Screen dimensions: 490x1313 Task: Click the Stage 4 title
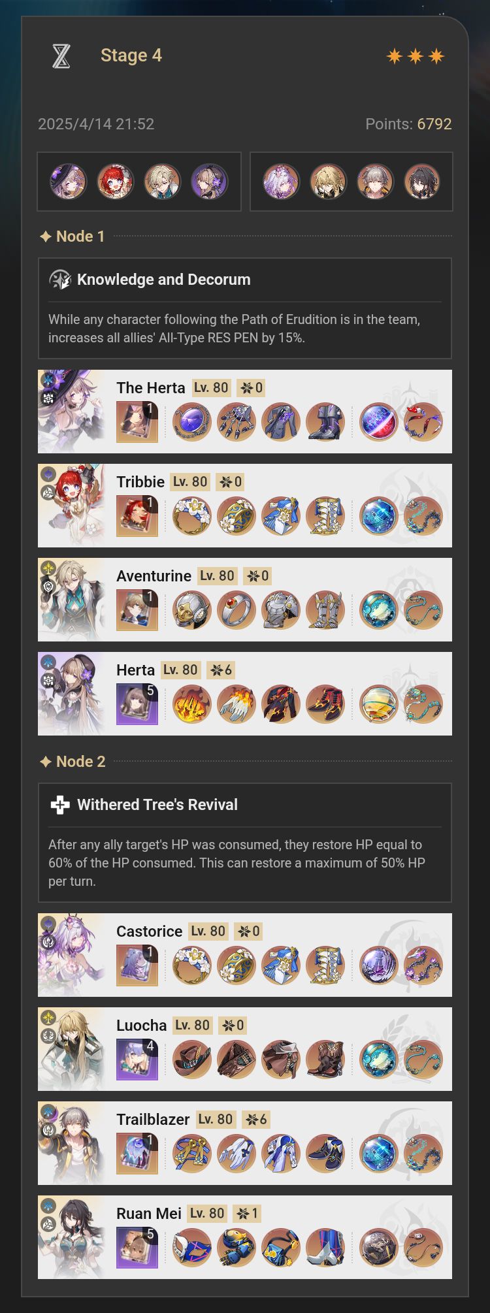[131, 56]
